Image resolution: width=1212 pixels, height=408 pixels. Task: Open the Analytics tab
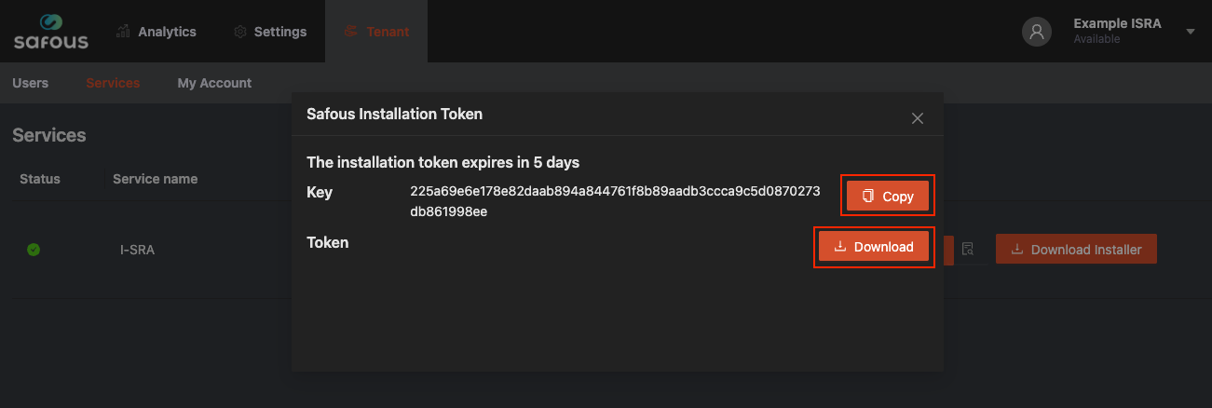point(157,32)
